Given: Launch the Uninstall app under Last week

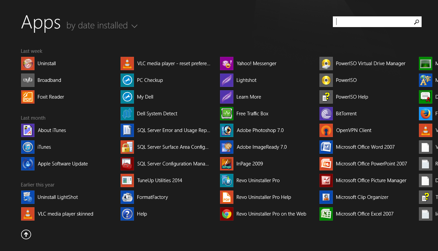Looking at the screenshot, I should point(39,64).
